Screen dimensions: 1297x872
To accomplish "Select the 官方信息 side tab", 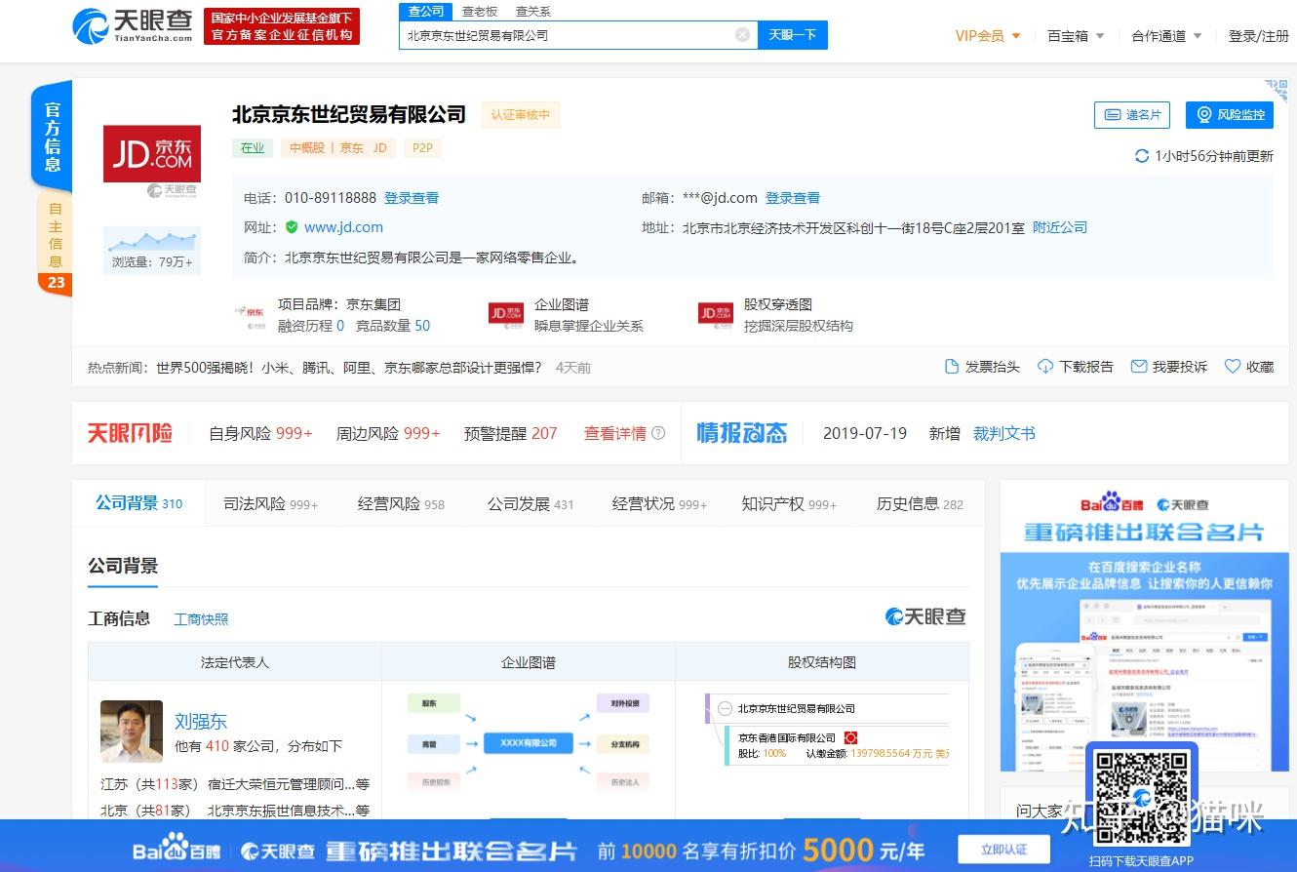I will coord(53,136).
